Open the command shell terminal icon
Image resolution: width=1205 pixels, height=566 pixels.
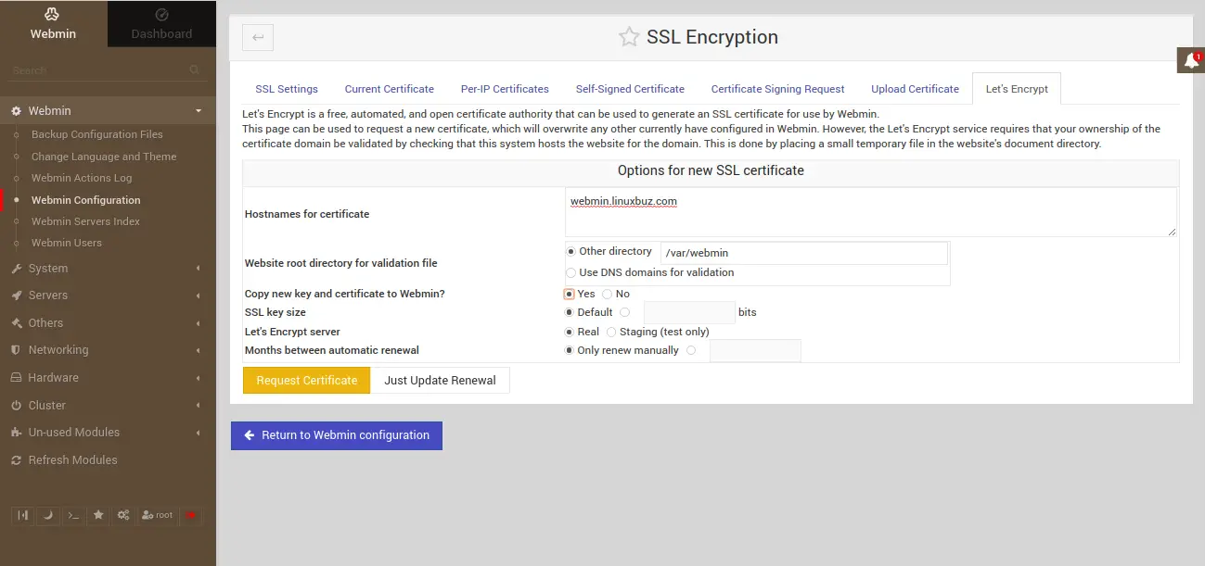73,515
